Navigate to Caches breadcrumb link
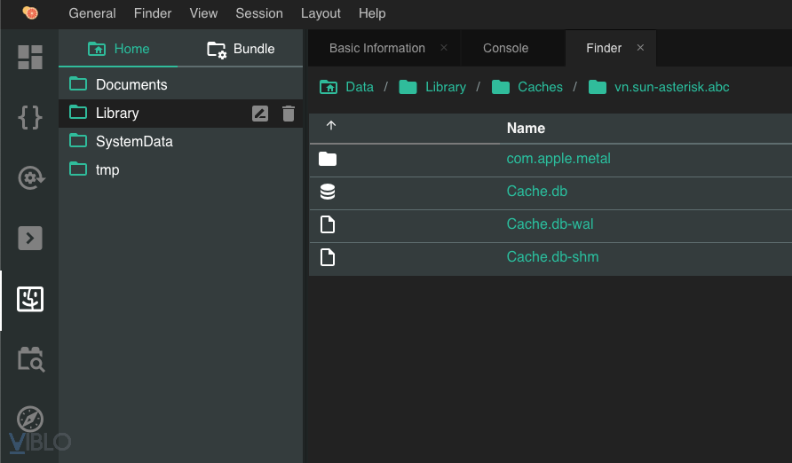 pos(540,87)
